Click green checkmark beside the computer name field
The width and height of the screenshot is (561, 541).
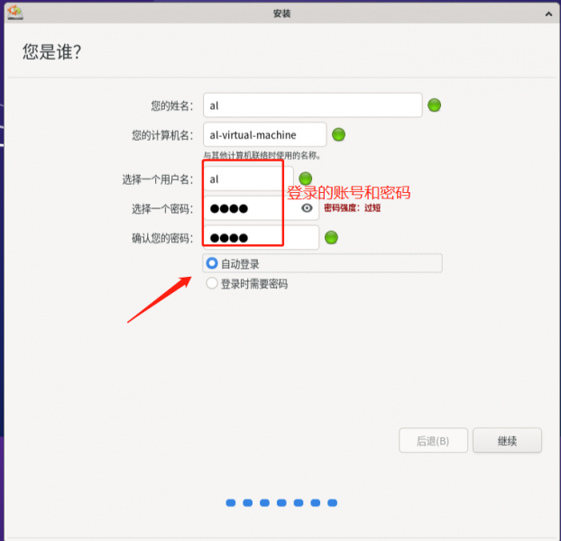[x=338, y=135]
